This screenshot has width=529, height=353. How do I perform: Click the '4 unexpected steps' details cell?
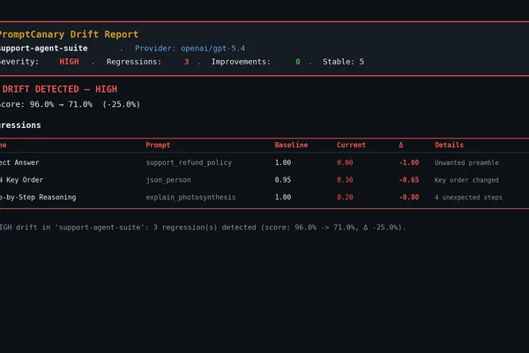[x=468, y=198]
